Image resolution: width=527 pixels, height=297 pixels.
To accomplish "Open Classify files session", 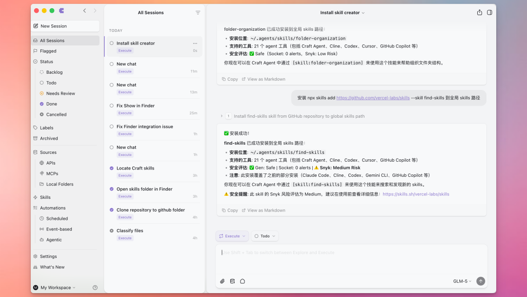I will (154, 234).
